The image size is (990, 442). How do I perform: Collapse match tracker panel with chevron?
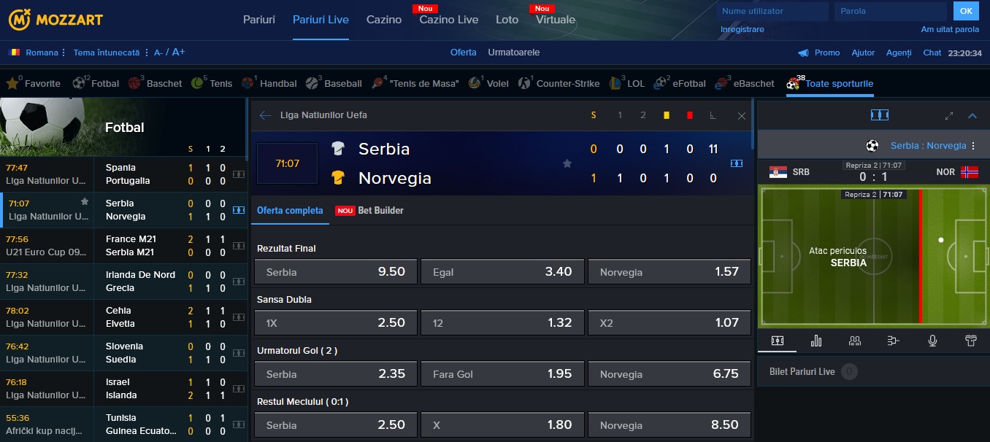[x=972, y=115]
